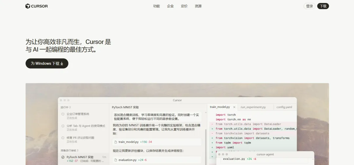Click the import torch.nn as nn line
Screen dimensions: 354x165
click(x=233, y=120)
